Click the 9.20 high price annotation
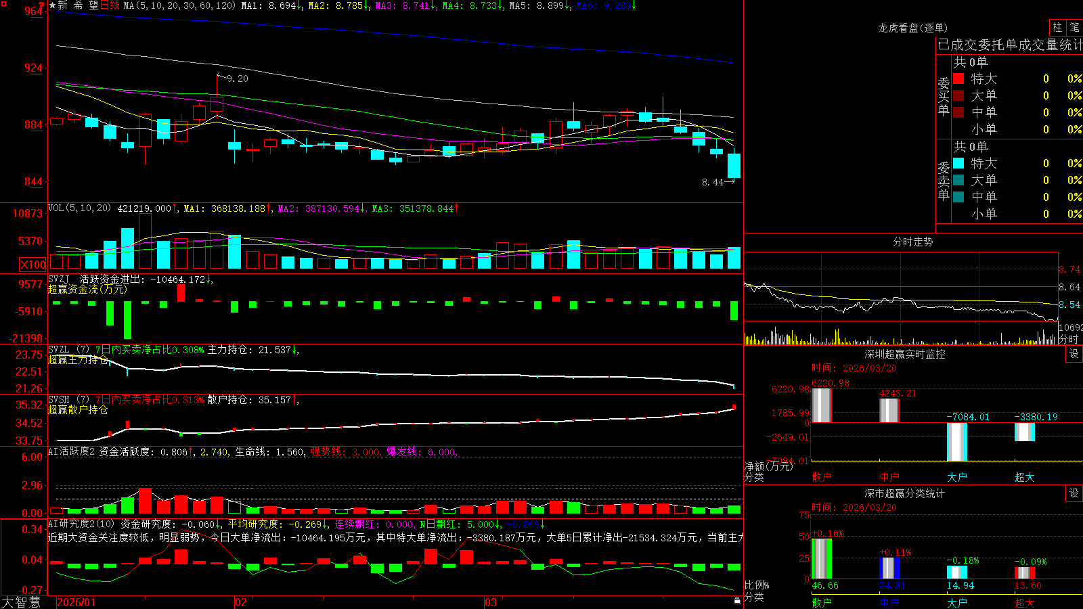 coord(237,78)
